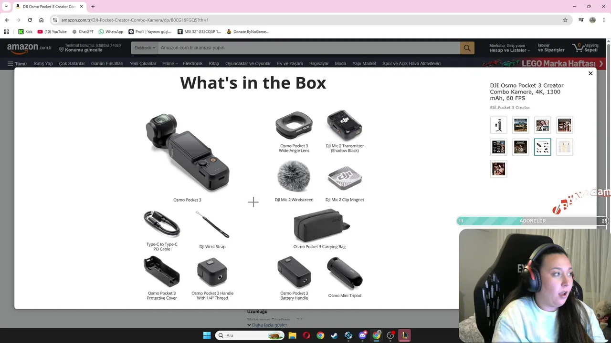Open Spor ve Açık Hava Aktiviteleri category
The image size is (611, 343).
[411, 63]
